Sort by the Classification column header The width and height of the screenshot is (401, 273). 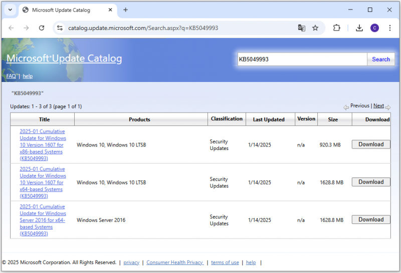tap(227, 119)
